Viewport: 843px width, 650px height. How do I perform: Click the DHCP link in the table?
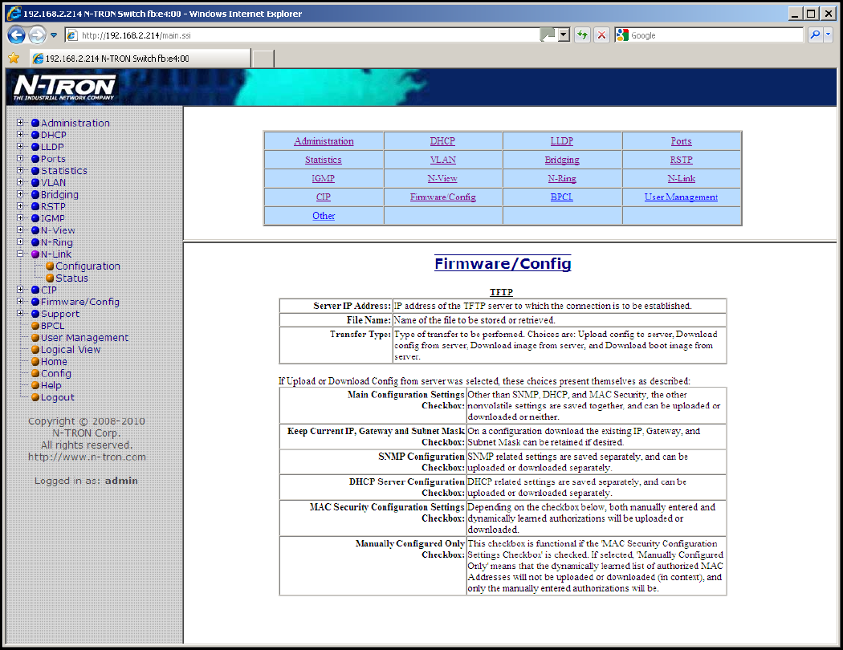coord(442,141)
